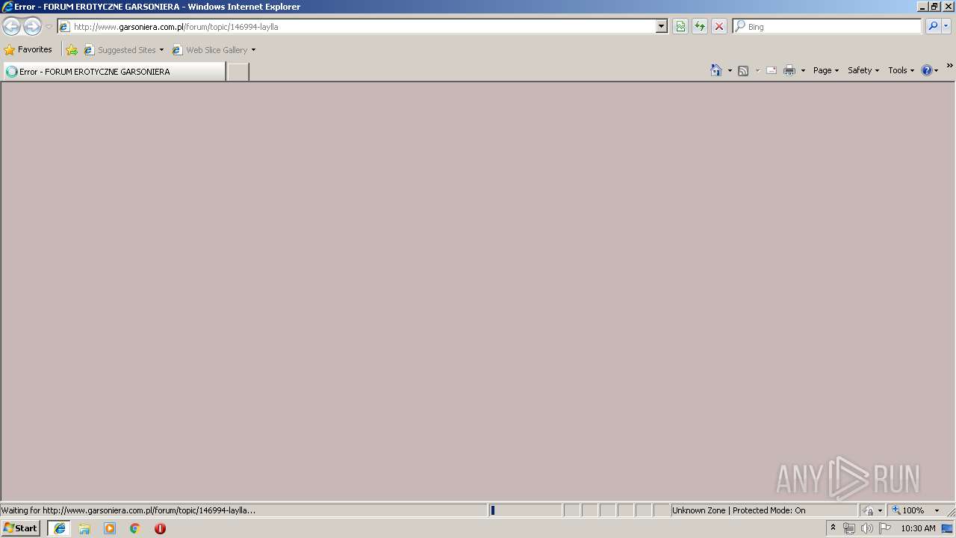
Task: Open a new blank tab
Action: click(238, 72)
